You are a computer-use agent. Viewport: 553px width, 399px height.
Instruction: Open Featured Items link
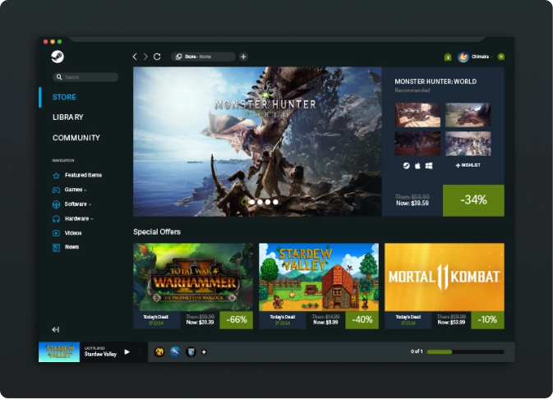(83, 175)
